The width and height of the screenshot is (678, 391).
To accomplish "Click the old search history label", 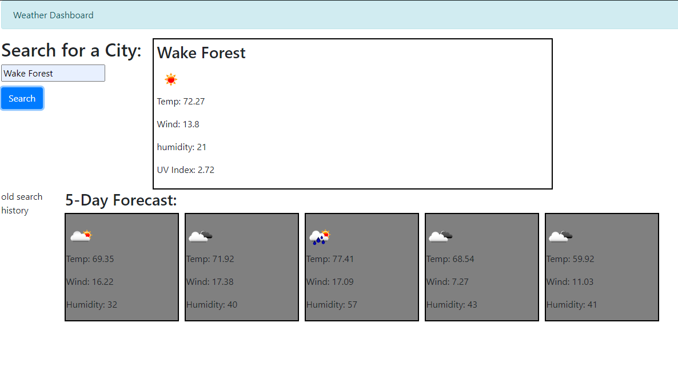I will [22, 204].
